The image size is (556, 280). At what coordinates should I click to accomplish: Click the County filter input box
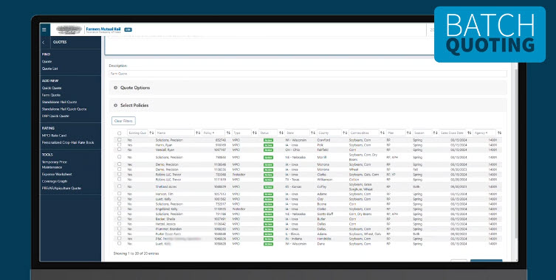[329, 133]
